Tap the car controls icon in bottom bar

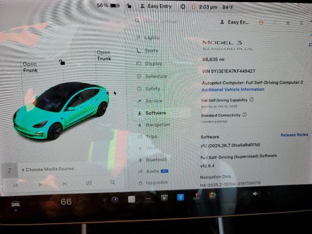coord(16,202)
